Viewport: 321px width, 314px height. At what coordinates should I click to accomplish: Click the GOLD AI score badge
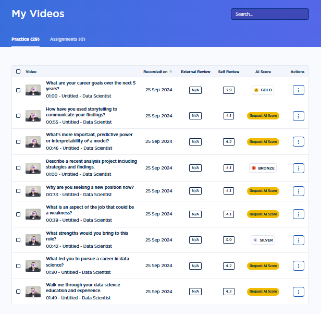click(x=263, y=90)
